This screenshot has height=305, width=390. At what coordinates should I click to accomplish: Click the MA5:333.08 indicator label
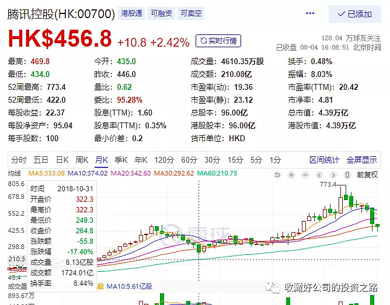click(x=47, y=173)
